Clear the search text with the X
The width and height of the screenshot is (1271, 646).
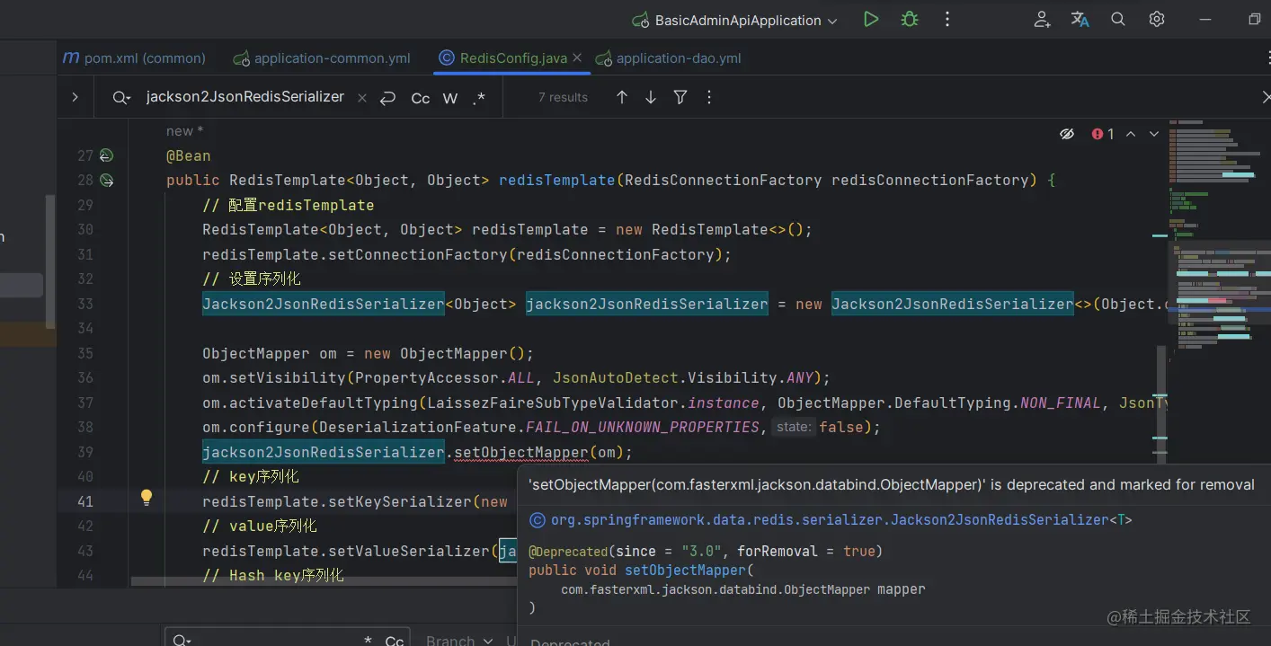click(x=362, y=98)
